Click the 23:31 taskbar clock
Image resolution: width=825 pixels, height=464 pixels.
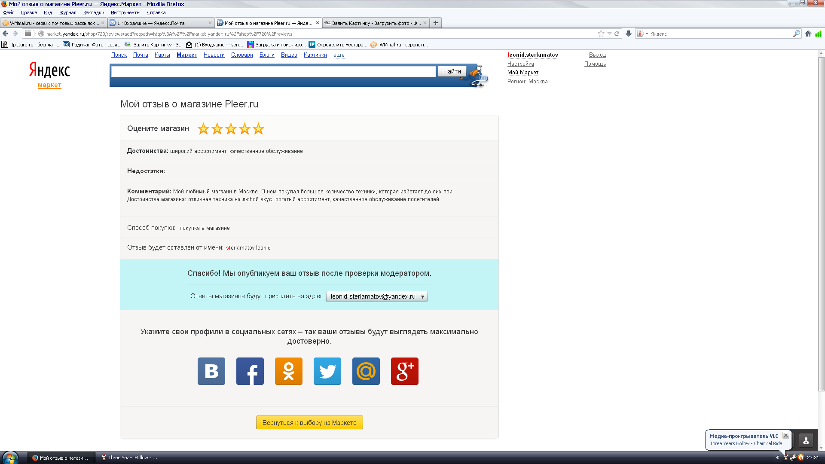813,458
